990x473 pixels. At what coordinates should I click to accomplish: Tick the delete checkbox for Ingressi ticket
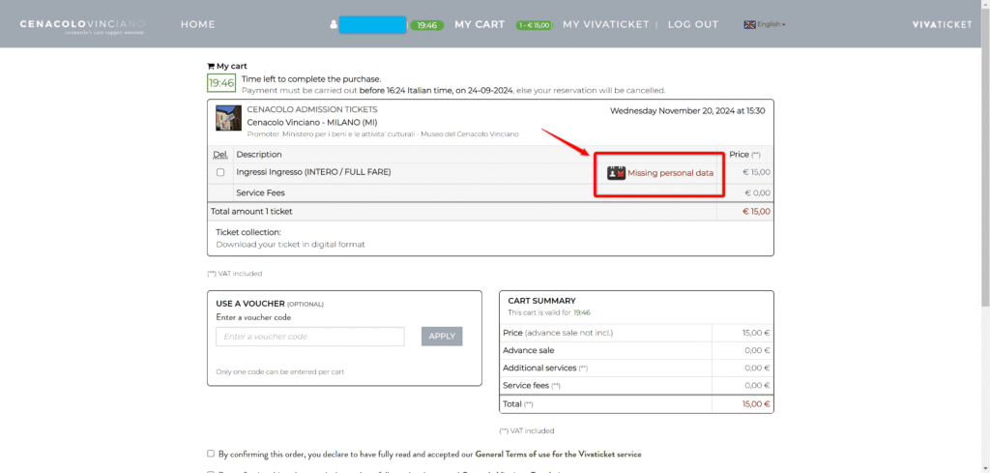coord(220,172)
